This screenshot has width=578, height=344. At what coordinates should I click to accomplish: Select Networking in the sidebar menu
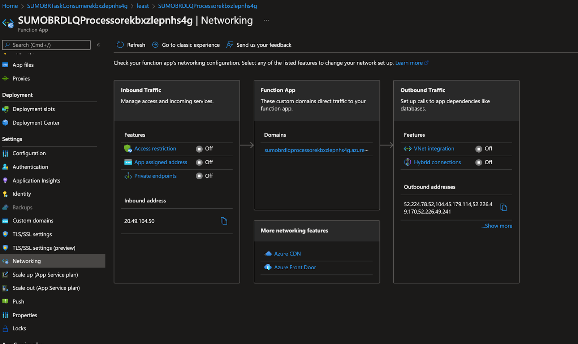27,261
